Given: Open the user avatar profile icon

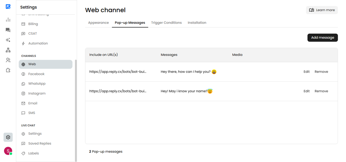Looking at the screenshot, I should click(x=8, y=151).
